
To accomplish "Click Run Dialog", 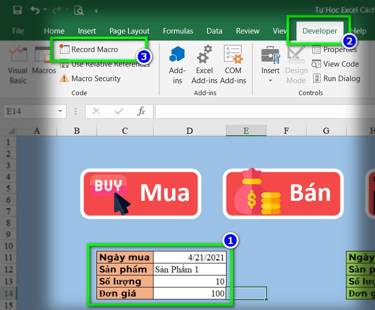I will tap(336, 78).
